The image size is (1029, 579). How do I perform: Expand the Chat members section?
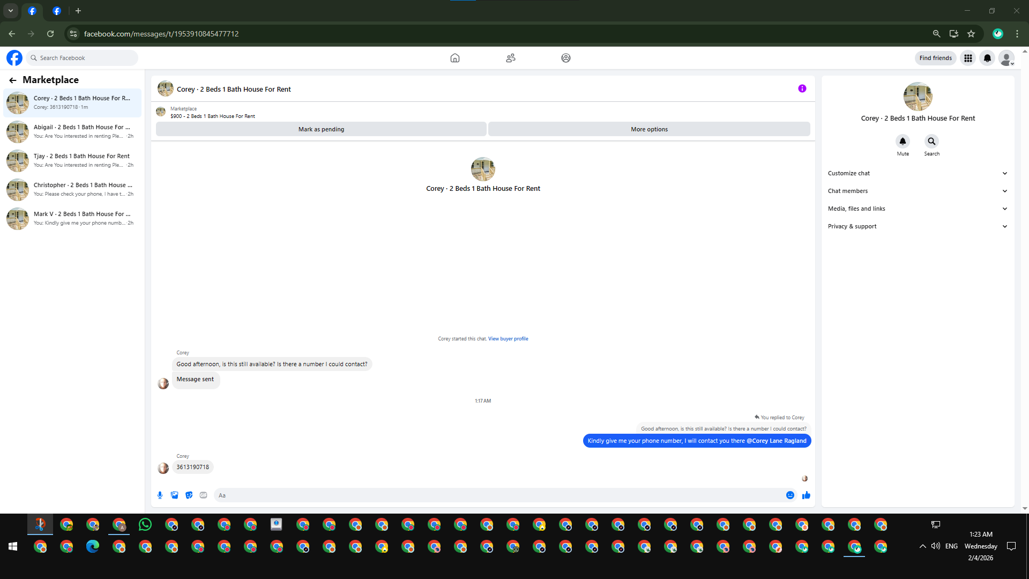[917, 191]
